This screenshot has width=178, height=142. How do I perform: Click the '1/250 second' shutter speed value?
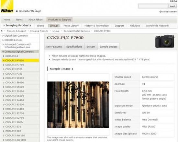click(150, 77)
